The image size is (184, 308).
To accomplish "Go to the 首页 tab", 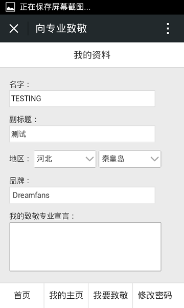I will coord(22,296).
